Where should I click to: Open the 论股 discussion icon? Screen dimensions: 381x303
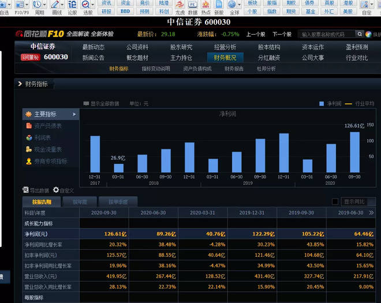[x=72, y=5]
